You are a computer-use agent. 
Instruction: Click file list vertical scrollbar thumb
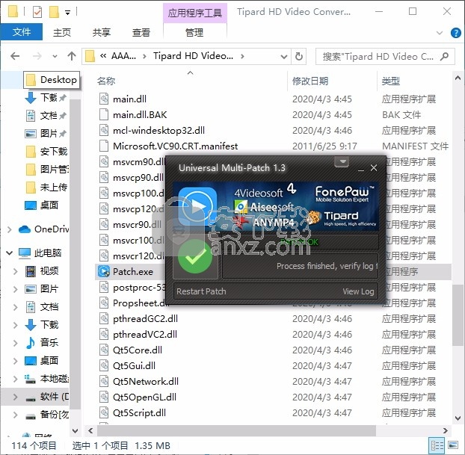coord(458,315)
